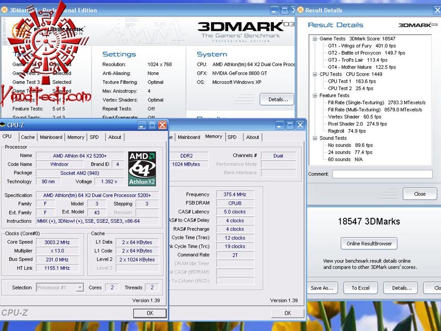The image size is (441, 331).
Task: Collapse the Feature Tests tree node
Action: [315, 95]
